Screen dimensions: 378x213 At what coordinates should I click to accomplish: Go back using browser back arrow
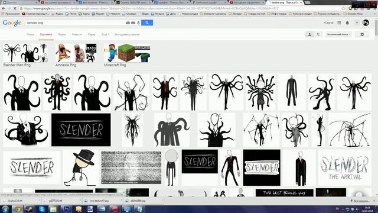(4, 8)
